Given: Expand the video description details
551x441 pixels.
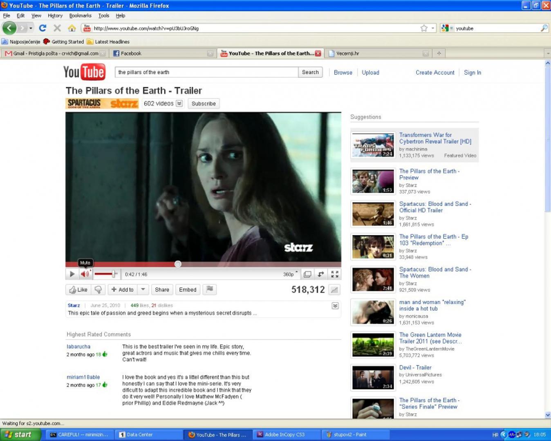Looking at the screenshot, I should [335, 306].
